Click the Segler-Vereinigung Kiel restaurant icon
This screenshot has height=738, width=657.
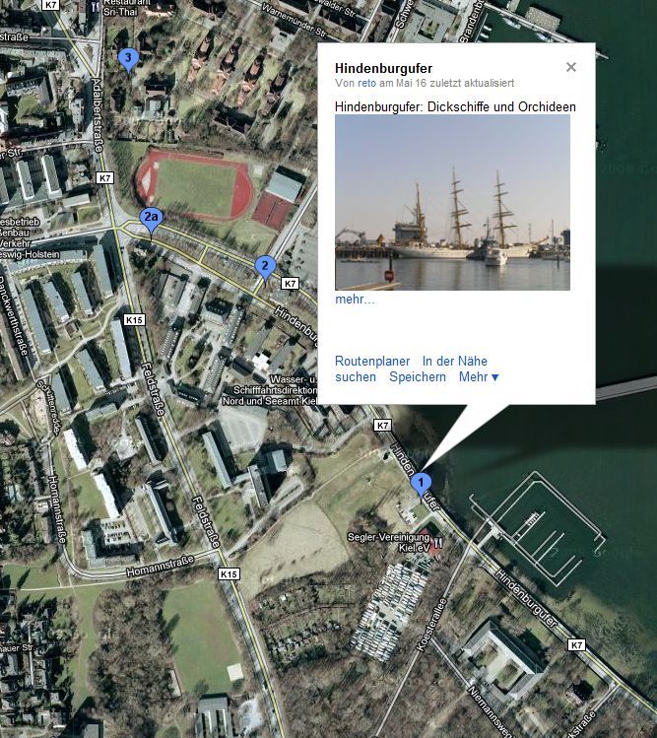coord(438,543)
